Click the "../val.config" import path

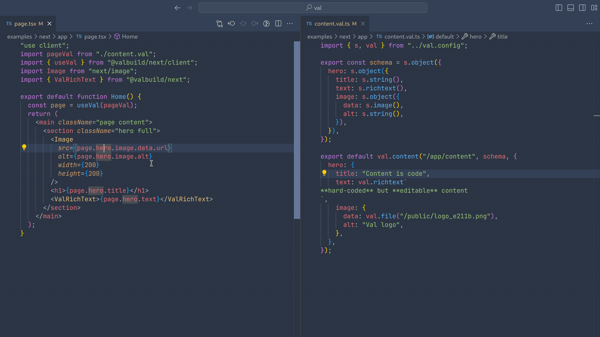[436, 46]
